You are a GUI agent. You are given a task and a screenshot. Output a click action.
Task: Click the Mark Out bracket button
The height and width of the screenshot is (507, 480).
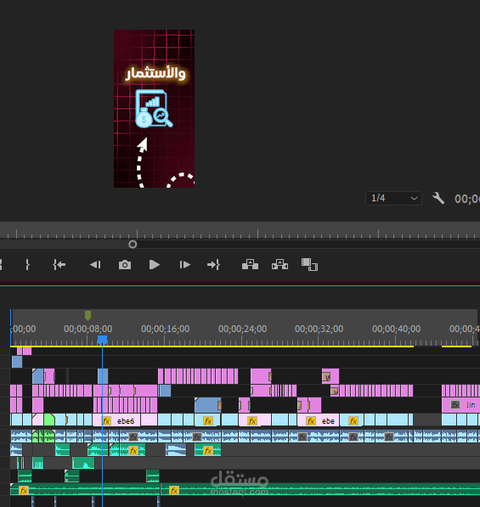point(27,265)
